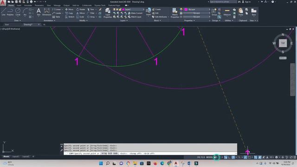
Task: Click the Scale command
Action: point(80,17)
